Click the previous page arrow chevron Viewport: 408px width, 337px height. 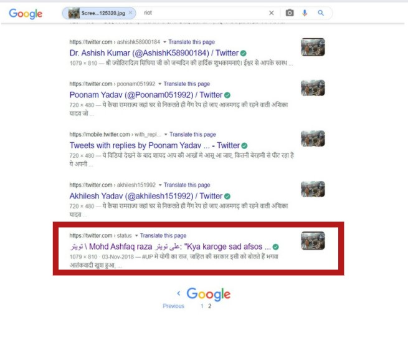click(179, 293)
